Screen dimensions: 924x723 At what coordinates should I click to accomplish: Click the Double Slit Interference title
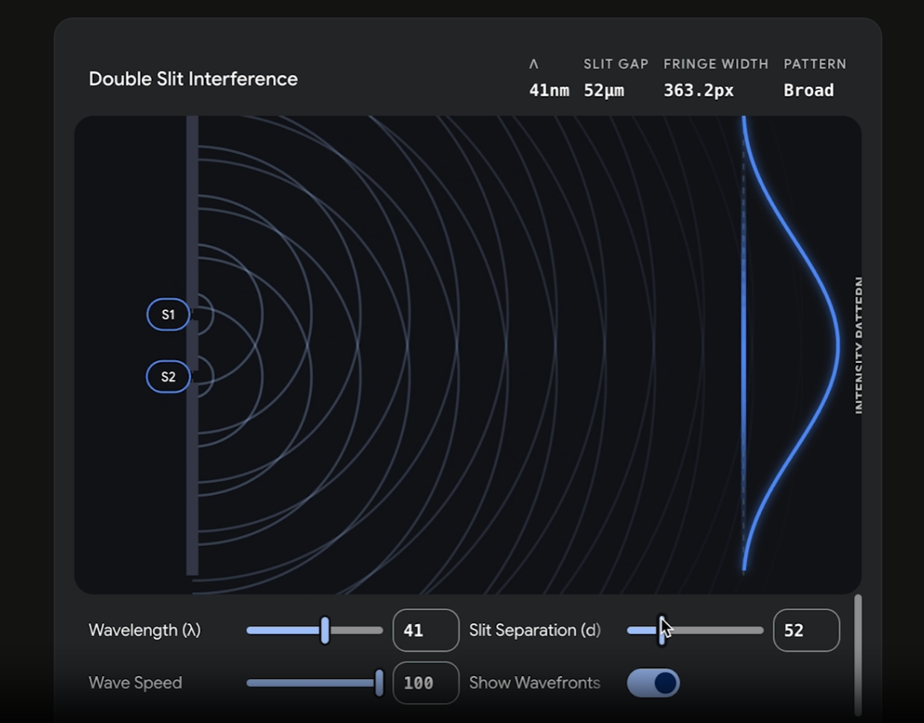[x=193, y=79]
